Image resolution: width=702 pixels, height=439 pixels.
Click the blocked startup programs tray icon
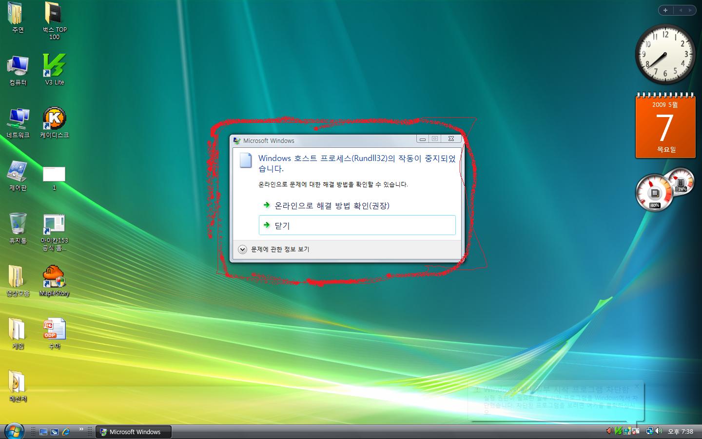coord(636,431)
